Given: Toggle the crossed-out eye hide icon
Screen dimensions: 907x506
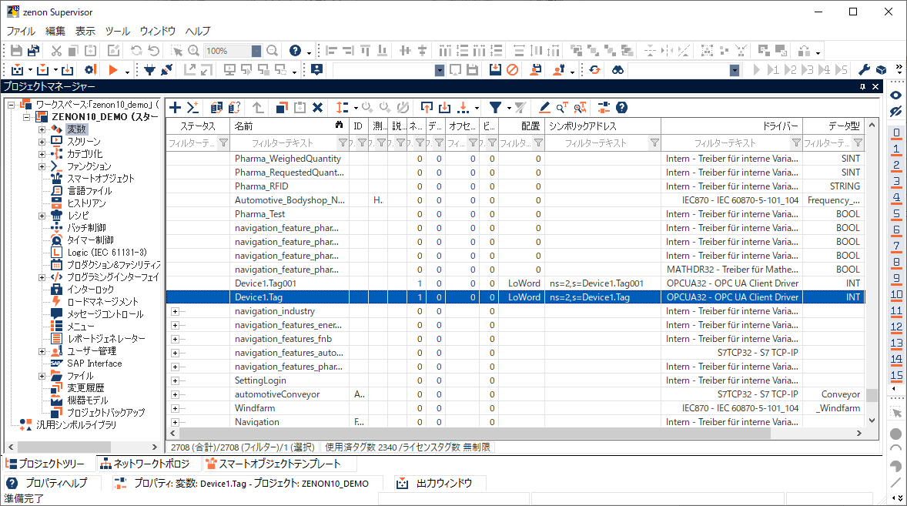Looking at the screenshot, I should (x=896, y=112).
